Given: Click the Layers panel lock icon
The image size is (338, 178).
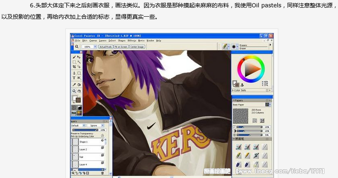Looking at the screenshot, I should point(102,135).
